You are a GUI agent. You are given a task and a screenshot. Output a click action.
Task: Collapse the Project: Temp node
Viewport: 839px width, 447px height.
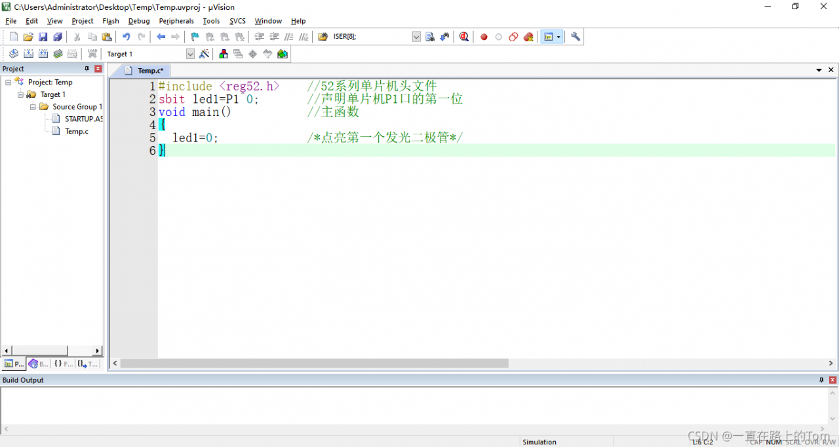tap(9, 82)
